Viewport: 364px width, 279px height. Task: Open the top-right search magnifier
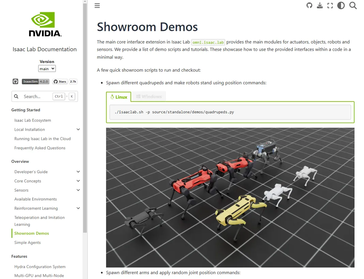pyautogui.click(x=353, y=5)
